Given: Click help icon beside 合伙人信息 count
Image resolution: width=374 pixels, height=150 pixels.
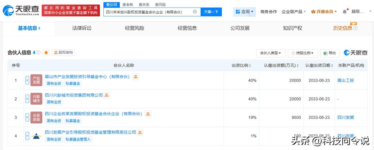Looking at the screenshot, I should click(39, 52).
